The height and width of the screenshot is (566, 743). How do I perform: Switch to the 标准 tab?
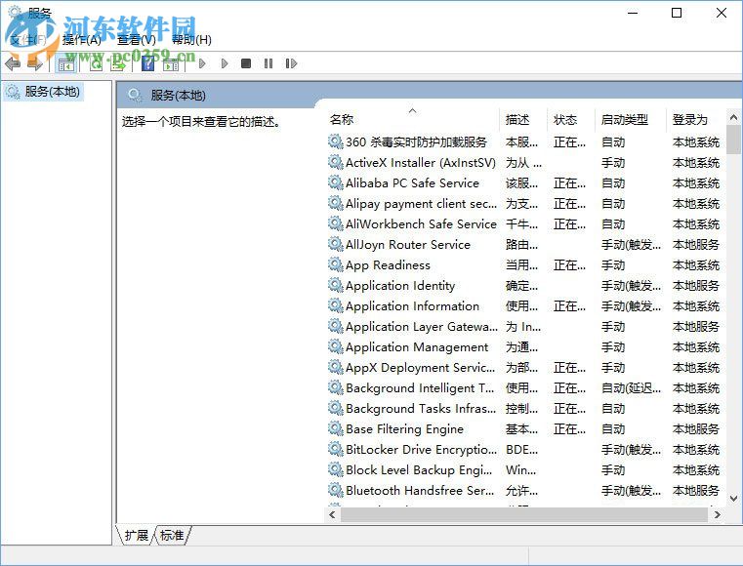click(172, 535)
